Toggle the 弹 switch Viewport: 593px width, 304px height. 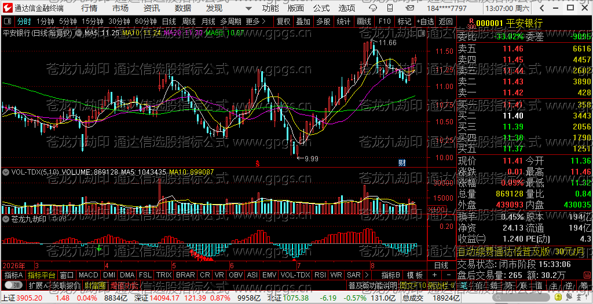(13, 285)
